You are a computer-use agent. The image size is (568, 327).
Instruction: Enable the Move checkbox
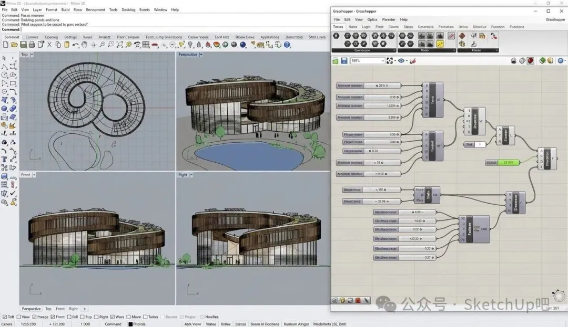coord(129,317)
